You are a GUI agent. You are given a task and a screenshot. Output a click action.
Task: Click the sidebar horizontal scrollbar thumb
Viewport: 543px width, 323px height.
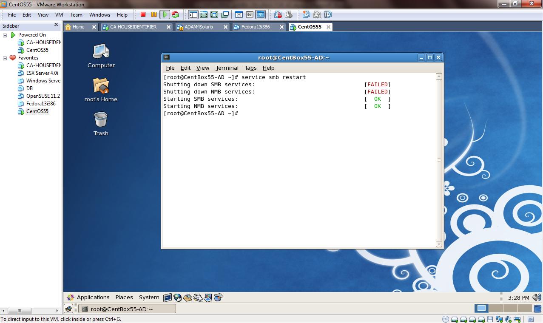tap(19, 311)
